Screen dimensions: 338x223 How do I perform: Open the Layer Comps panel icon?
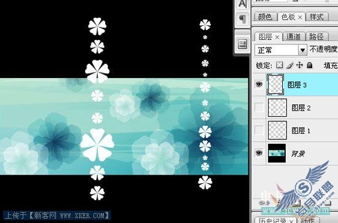[243, 44]
